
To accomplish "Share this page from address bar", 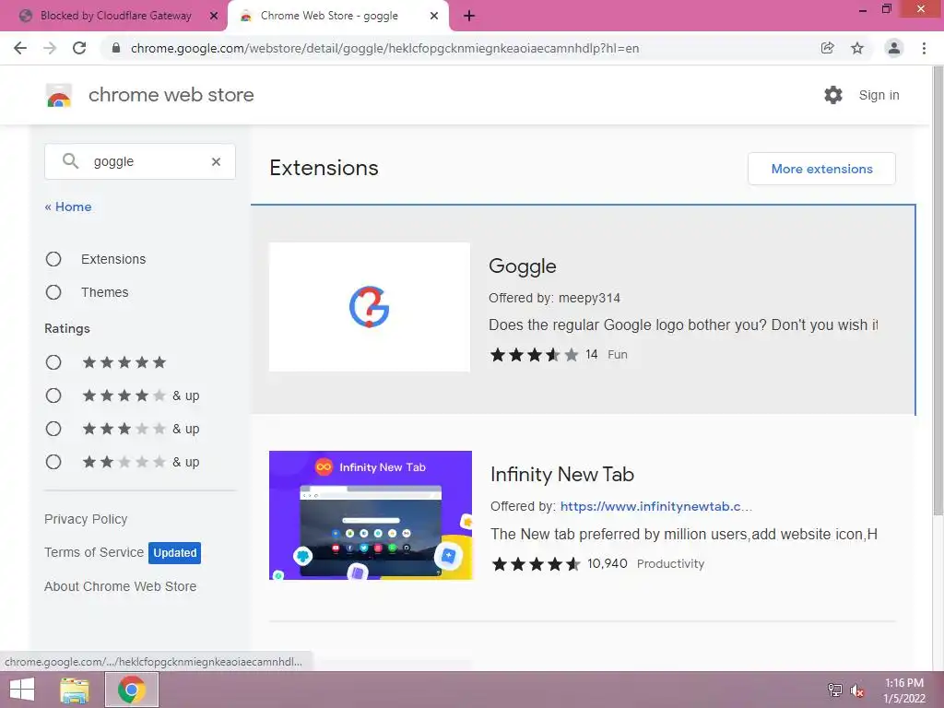I will point(828,48).
